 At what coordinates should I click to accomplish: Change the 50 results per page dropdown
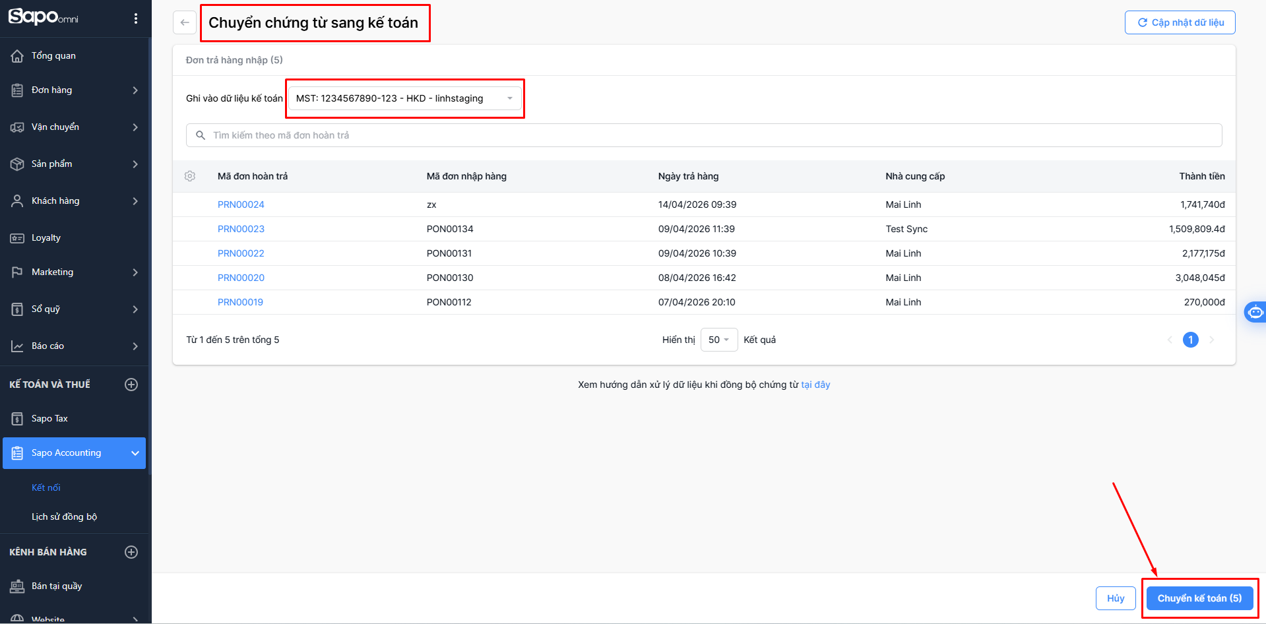[x=718, y=340]
